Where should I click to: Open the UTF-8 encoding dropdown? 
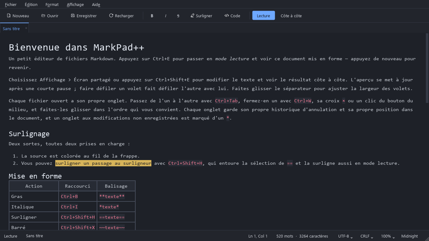345,236
